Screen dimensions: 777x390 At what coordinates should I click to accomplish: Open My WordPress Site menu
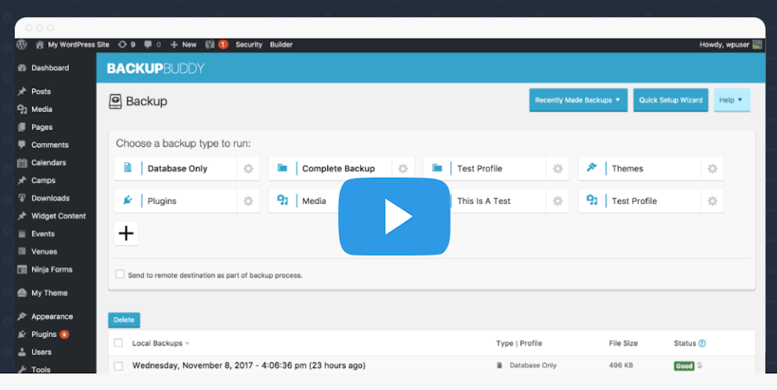tap(73, 45)
